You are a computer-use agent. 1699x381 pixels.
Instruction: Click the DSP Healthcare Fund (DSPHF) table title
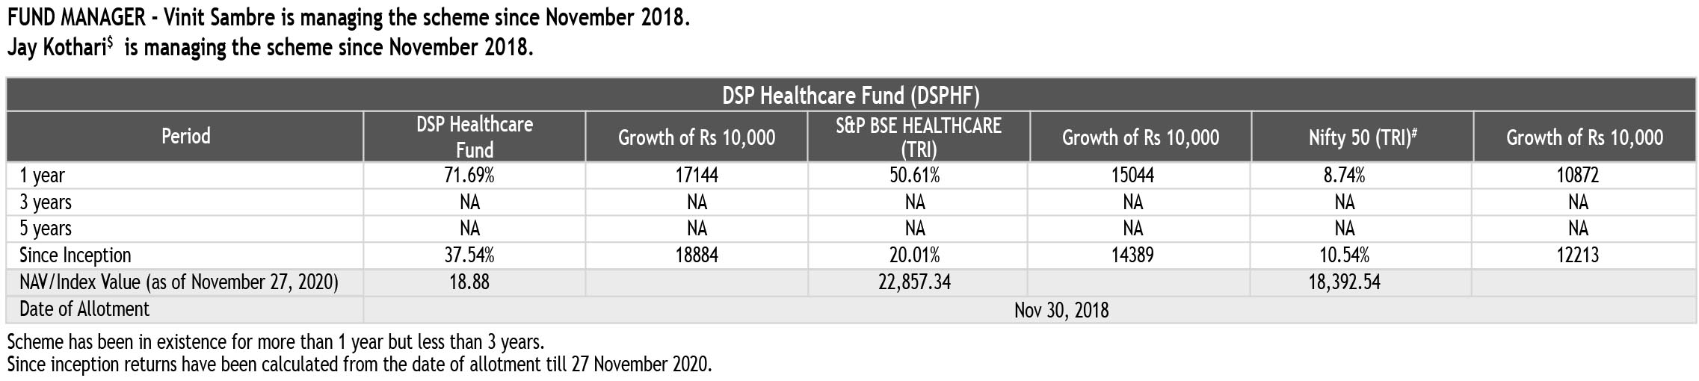coord(851,96)
